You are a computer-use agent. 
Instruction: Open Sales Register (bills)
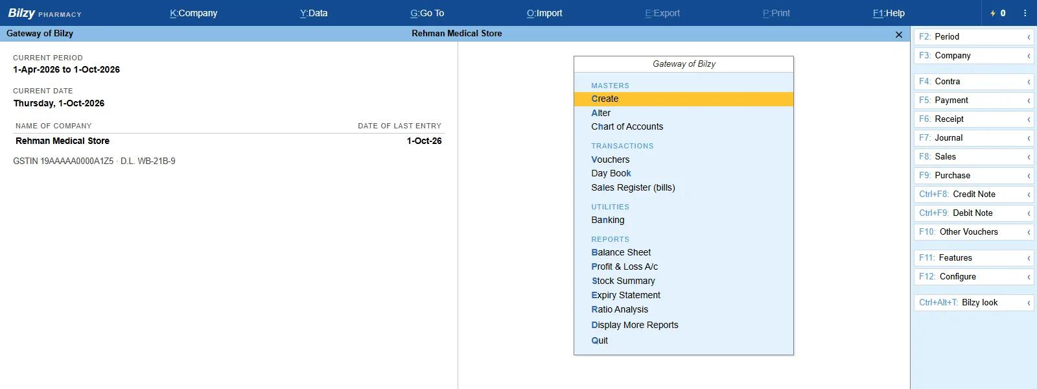click(684, 187)
